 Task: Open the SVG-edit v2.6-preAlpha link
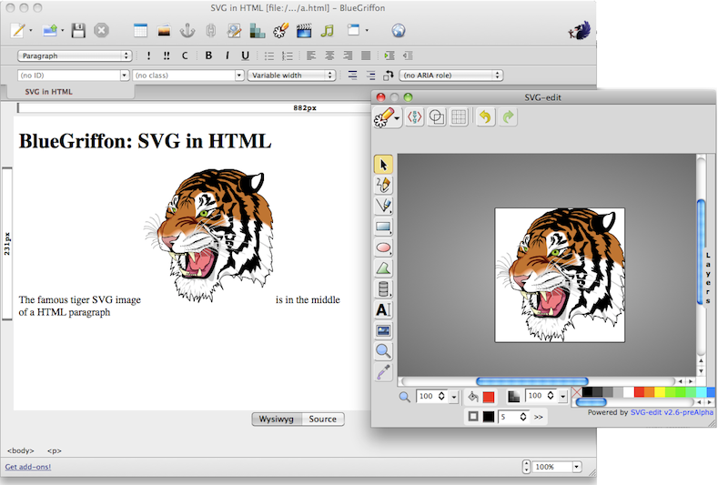coord(672,412)
